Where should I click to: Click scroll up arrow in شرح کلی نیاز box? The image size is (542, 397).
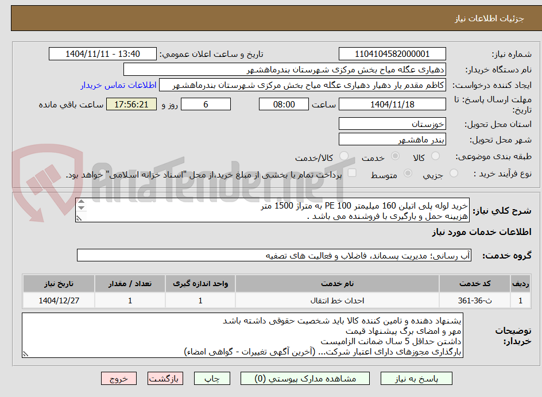(x=81, y=202)
